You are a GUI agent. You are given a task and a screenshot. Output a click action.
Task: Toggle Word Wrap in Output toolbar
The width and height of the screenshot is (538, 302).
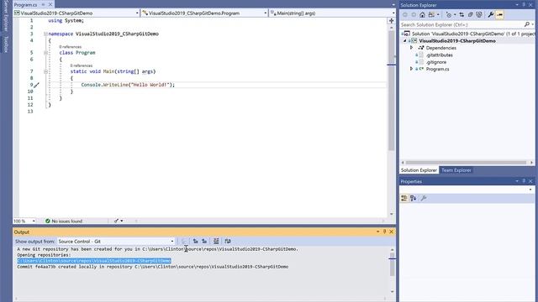pos(228,242)
